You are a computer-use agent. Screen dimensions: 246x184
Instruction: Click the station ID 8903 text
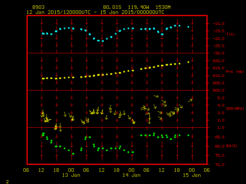pos(38,7)
